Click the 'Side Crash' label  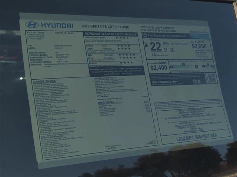[91, 56]
